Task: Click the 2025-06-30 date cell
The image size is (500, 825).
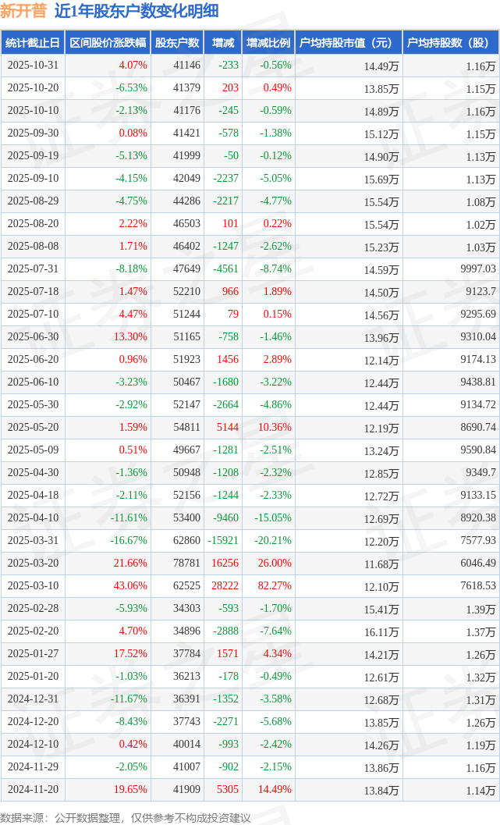Action: tap(32, 336)
